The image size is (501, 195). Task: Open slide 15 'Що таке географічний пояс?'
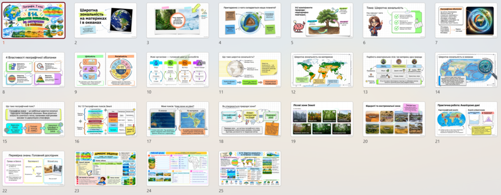tap(34, 119)
